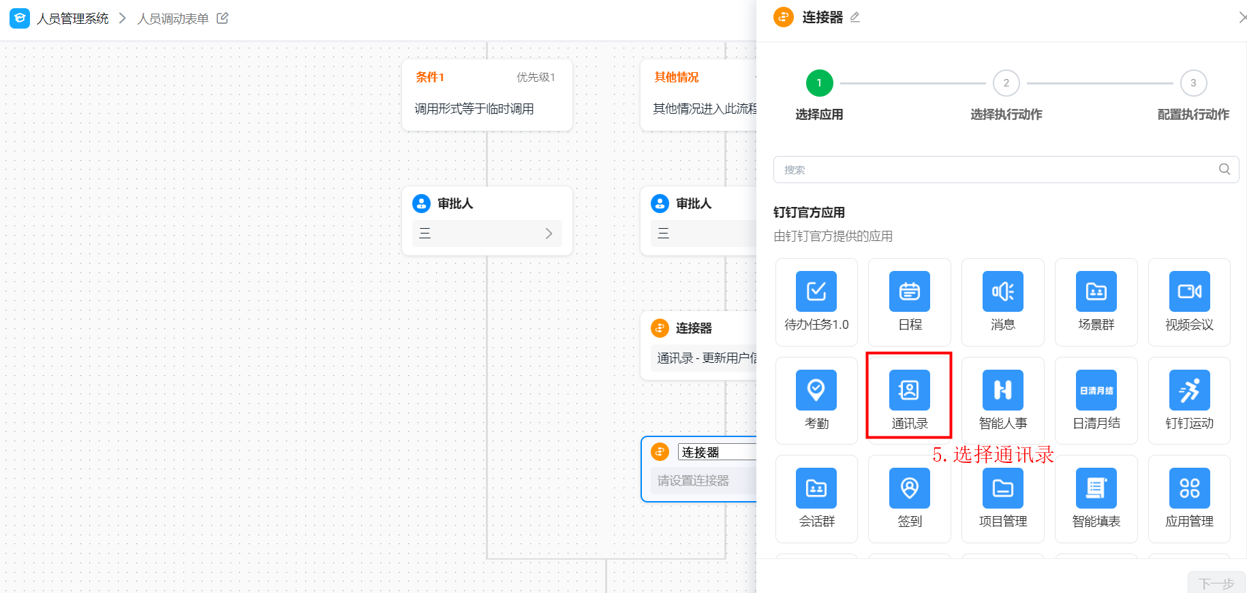Open the 其他情况 condition node

coord(698,95)
